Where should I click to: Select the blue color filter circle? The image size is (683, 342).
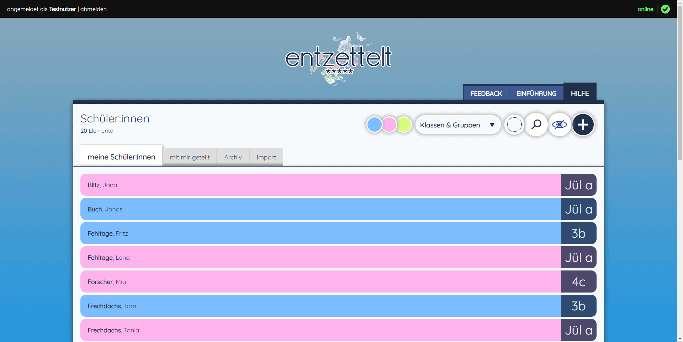(x=375, y=125)
